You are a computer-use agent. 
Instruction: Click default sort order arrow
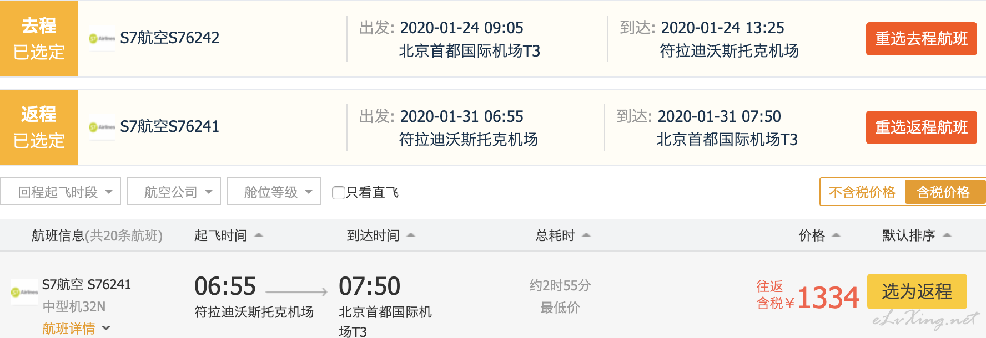point(947,235)
